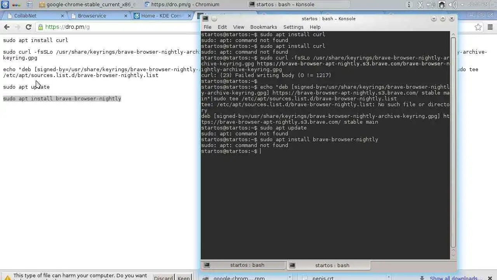Open Konsole Settings menu
The width and height of the screenshot is (497, 280).
coord(293,27)
